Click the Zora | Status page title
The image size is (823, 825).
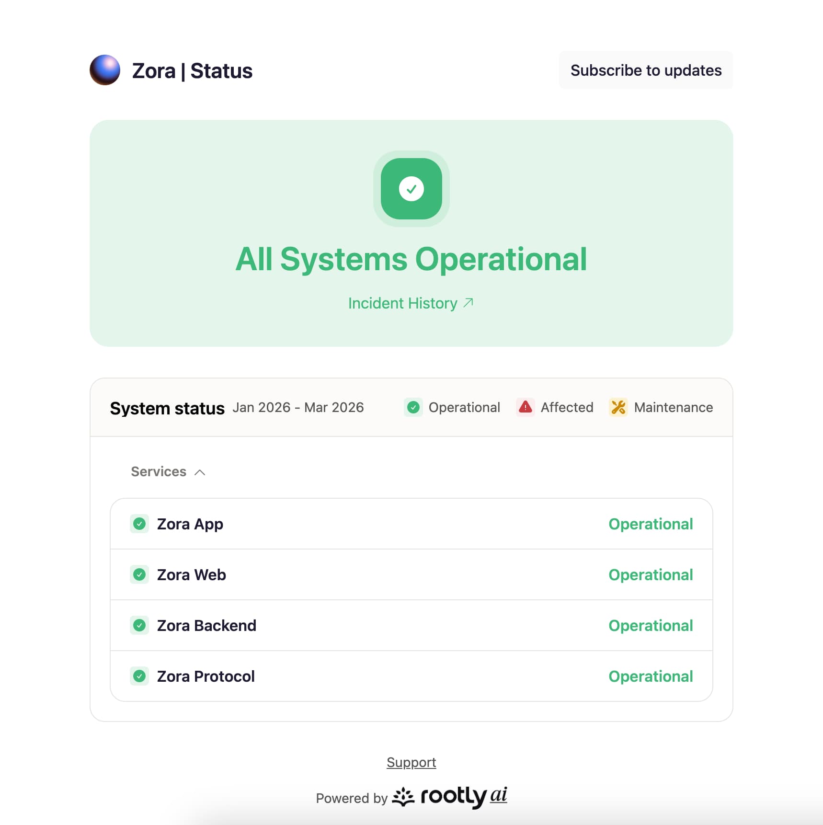192,71
